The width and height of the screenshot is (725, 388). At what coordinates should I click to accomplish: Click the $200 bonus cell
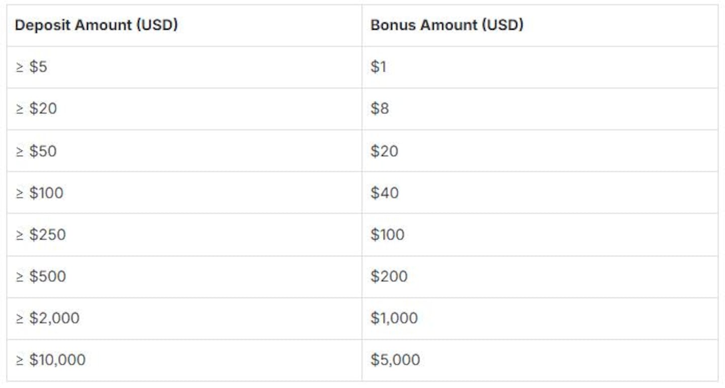click(389, 276)
